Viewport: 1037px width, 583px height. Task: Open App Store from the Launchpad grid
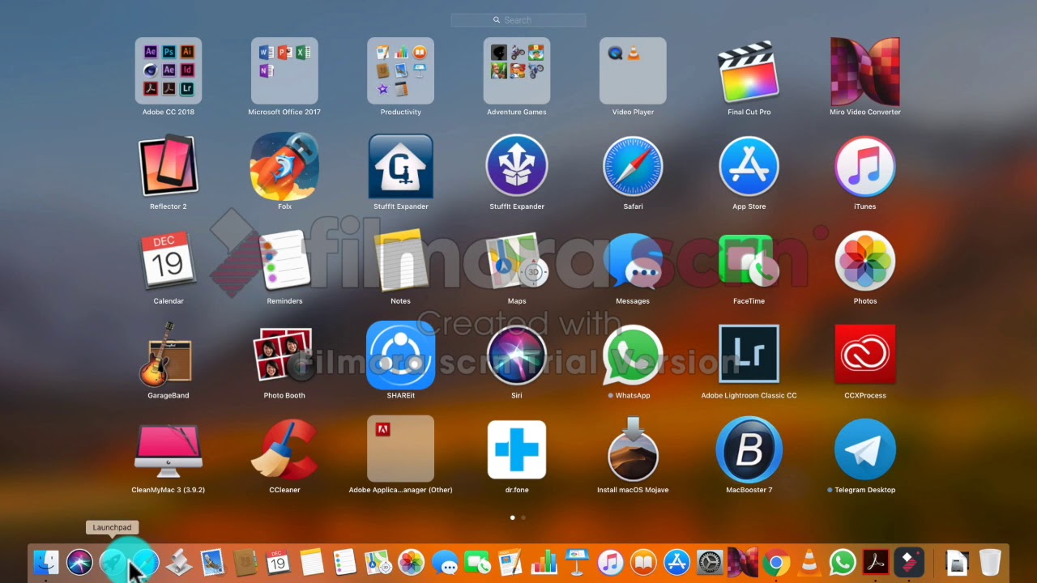749,166
